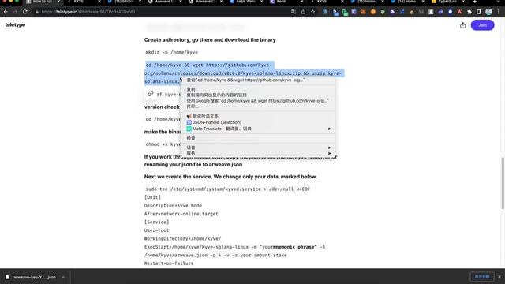Image resolution: width=505 pixels, height=284 pixels.
Task: Expand Mate Translate submenu arrow
Action: (x=330, y=129)
